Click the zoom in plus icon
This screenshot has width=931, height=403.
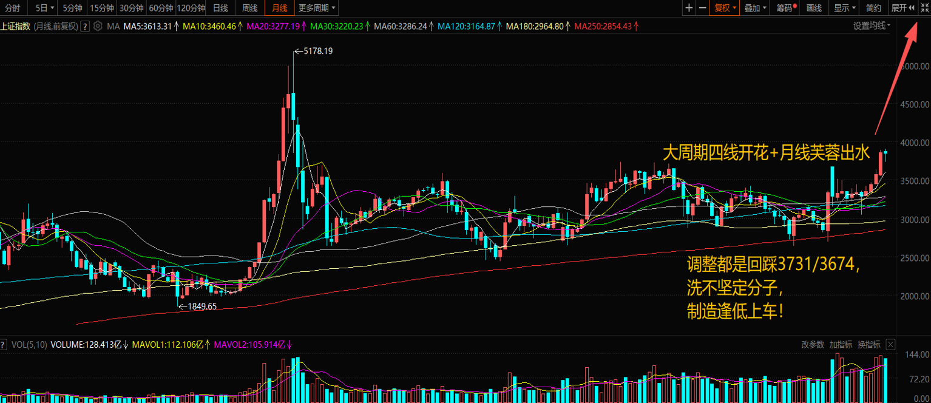click(x=689, y=8)
